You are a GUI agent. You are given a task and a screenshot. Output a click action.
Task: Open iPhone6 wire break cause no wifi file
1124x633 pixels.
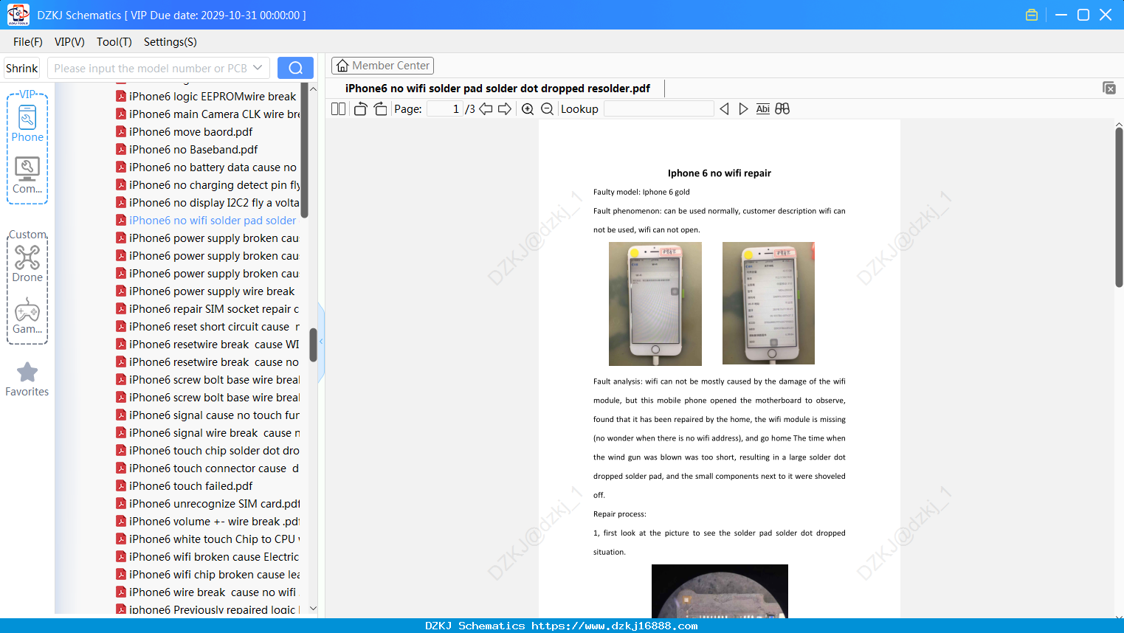[206, 592]
